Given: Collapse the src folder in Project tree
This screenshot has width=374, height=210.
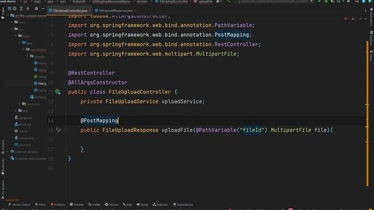Looking at the screenshot, I should 12,29.
